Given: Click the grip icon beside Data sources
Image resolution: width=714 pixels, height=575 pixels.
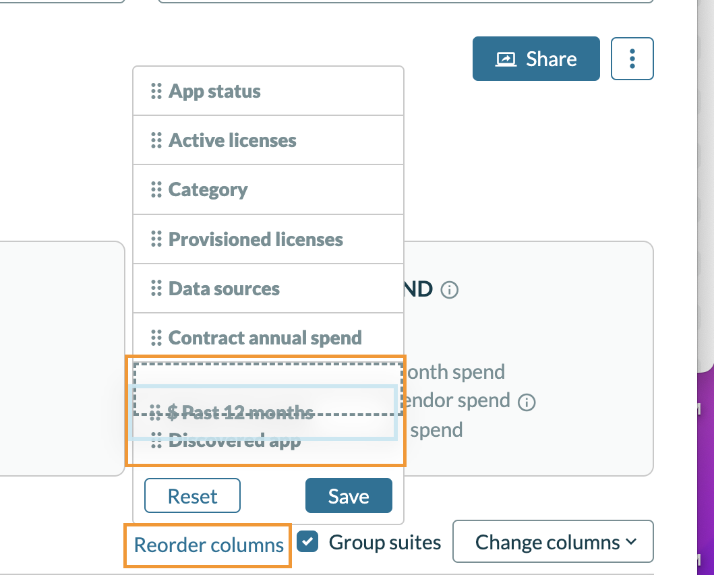Looking at the screenshot, I should pos(156,289).
